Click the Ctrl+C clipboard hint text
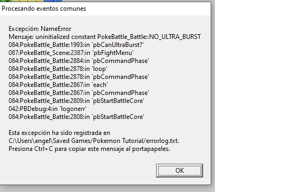This screenshot has width=301, height=192. [x=89, y=149]
